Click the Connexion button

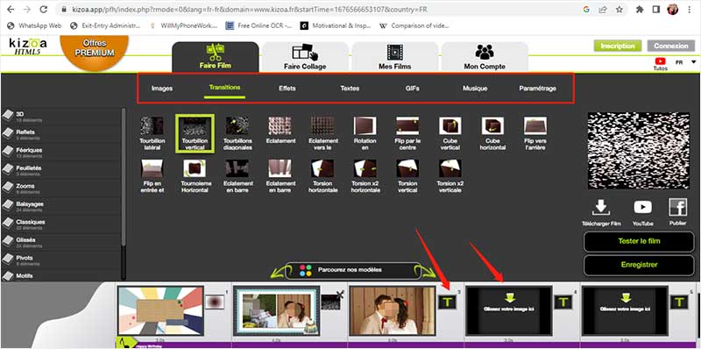pos(670,46)
